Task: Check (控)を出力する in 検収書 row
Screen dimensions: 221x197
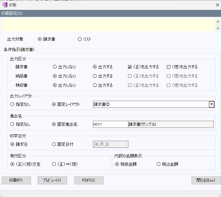Action: 182,85
